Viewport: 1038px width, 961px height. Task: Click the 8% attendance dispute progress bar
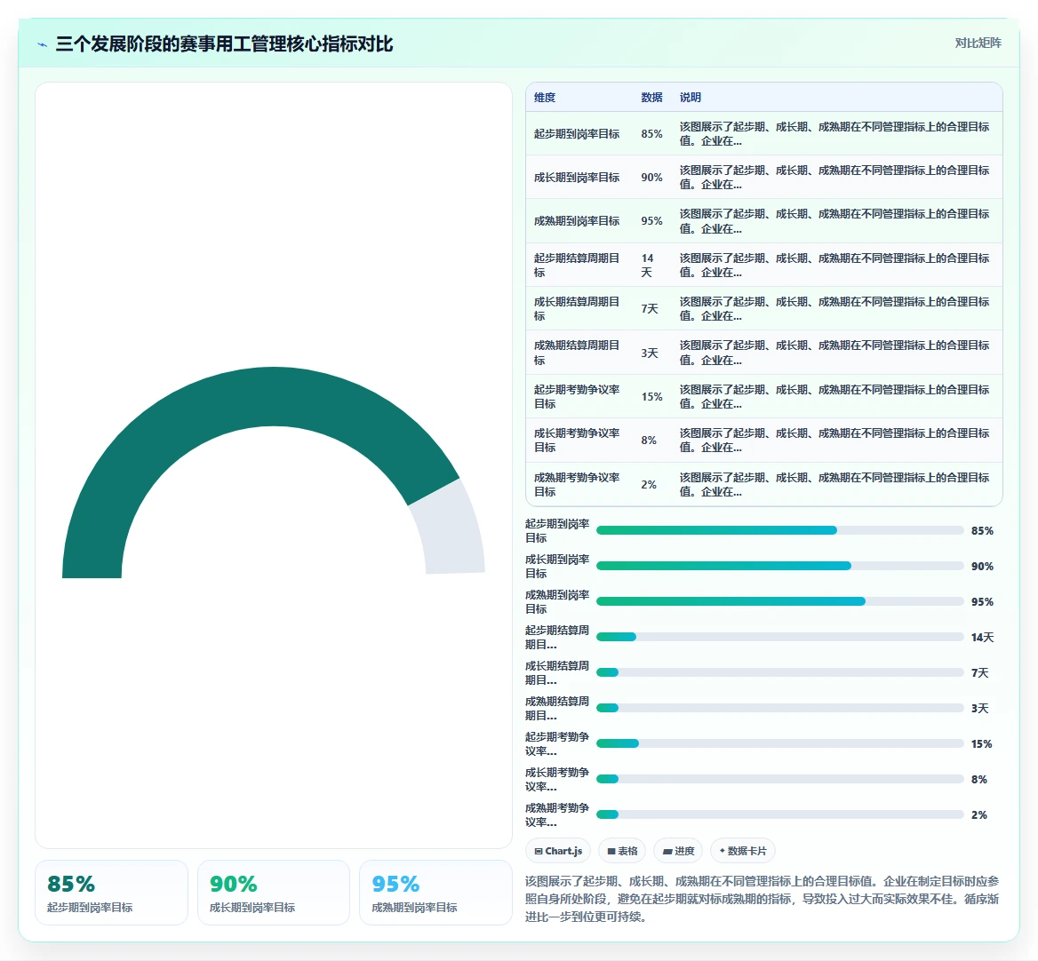pyautogui.click(x=779, y=779)
